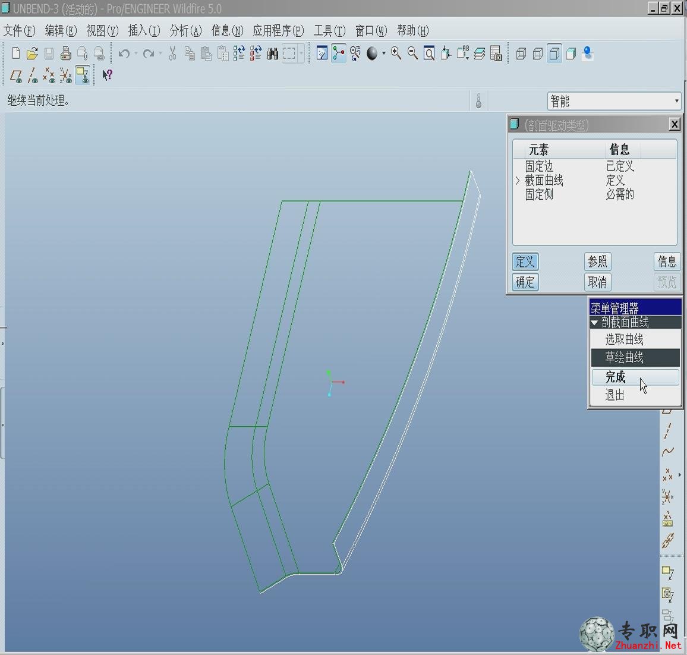
Task: Open the appearance sphere dropdown arrow
Action: tap(384, 53)
